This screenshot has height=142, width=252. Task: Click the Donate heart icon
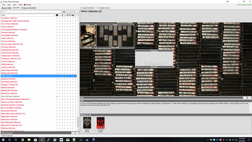[25, 5]
